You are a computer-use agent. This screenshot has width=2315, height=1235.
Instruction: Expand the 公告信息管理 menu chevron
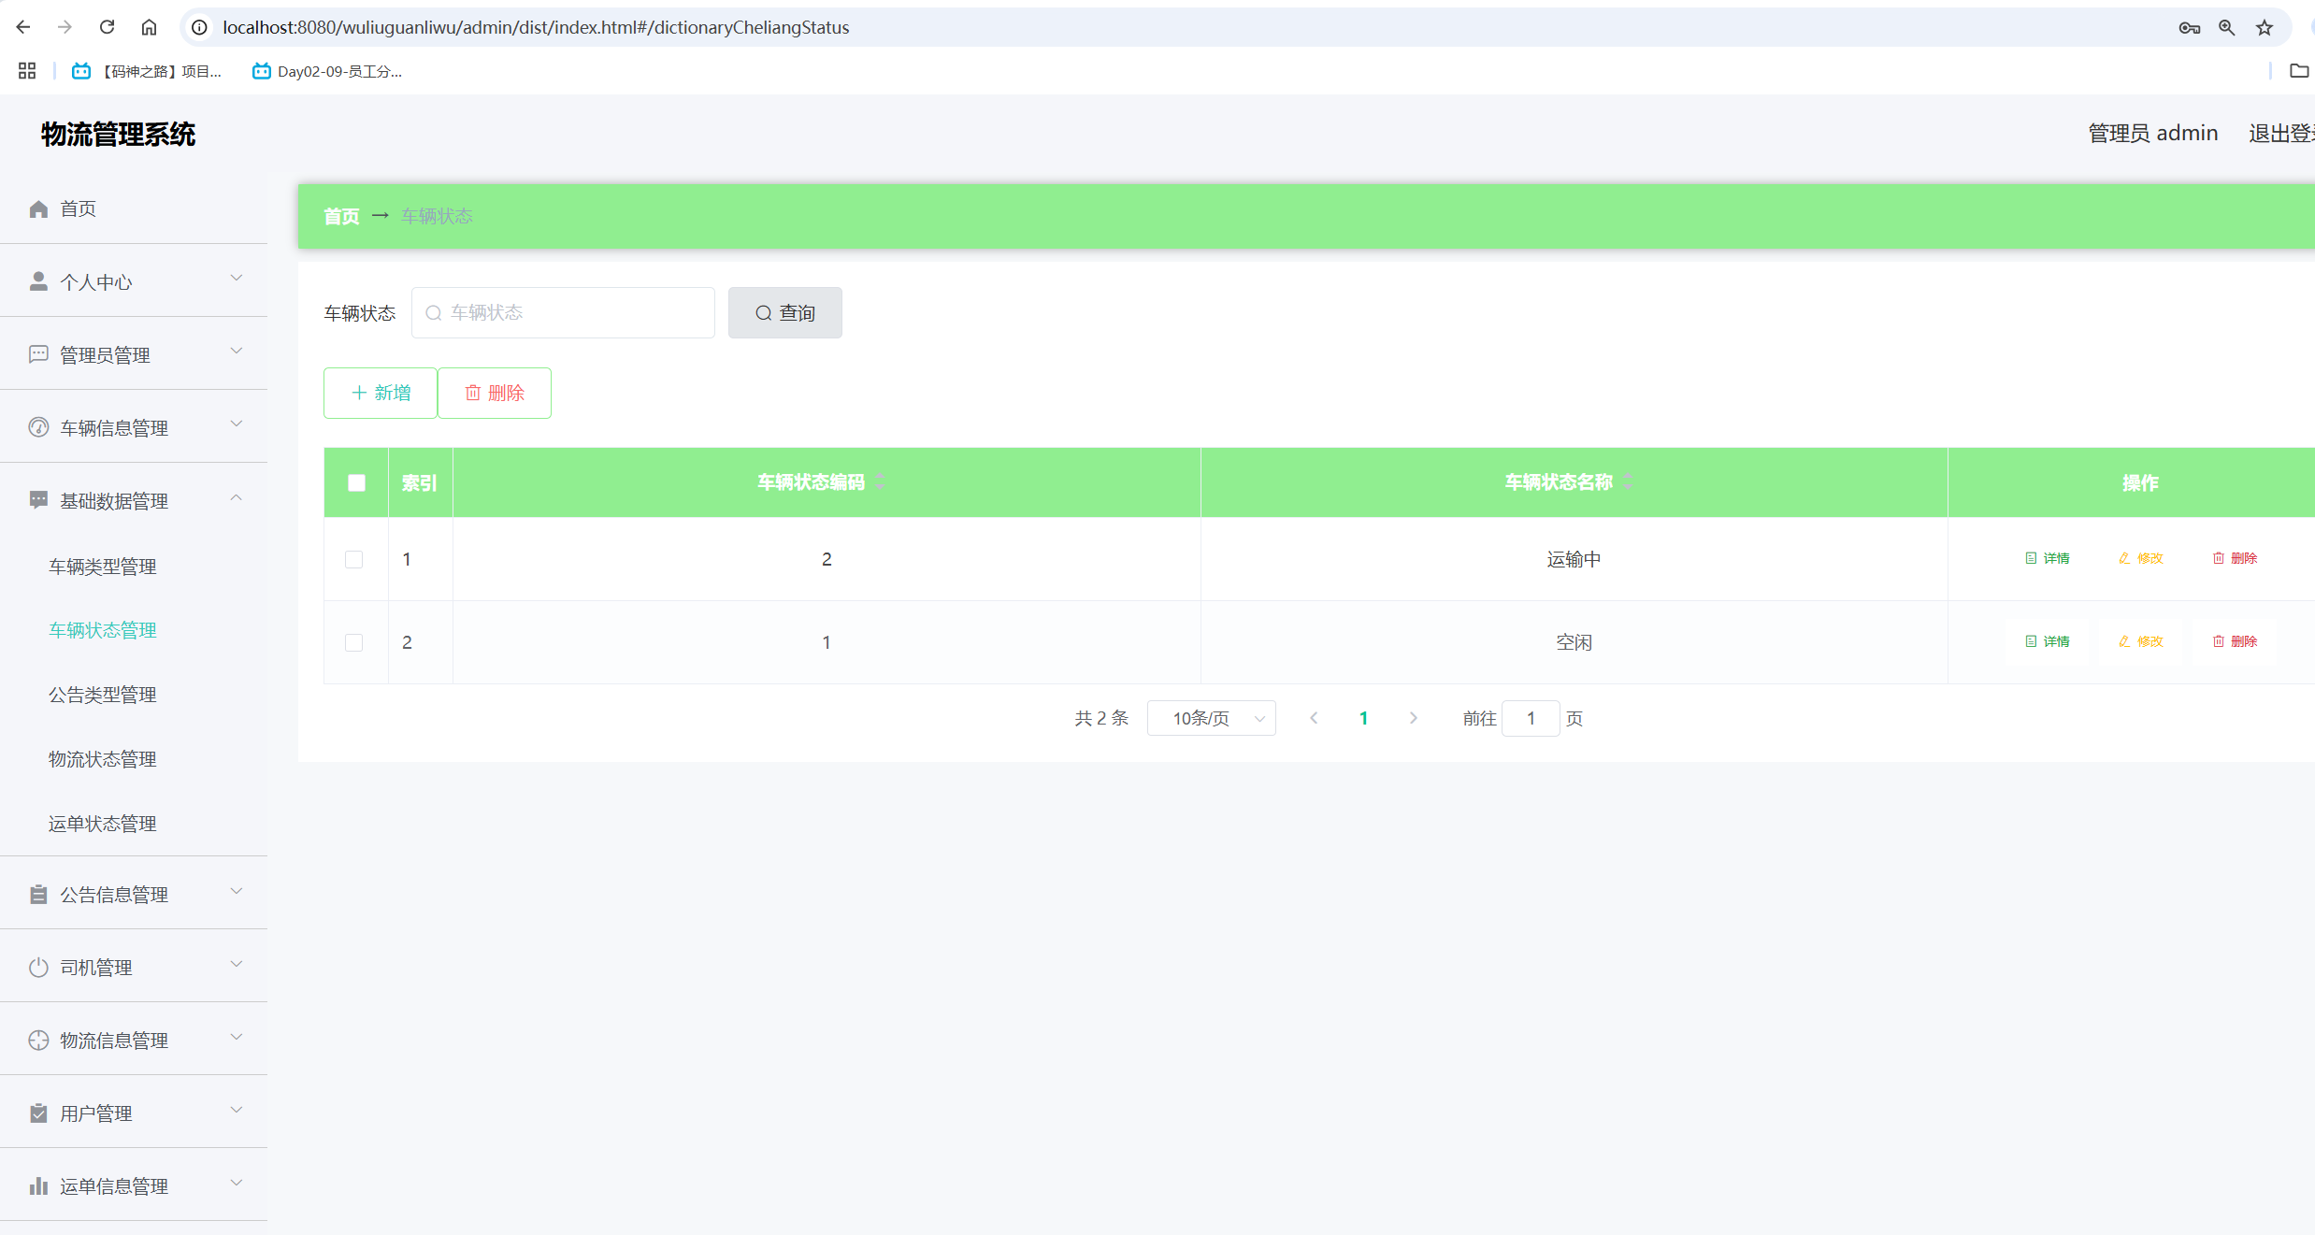(237, 891)
